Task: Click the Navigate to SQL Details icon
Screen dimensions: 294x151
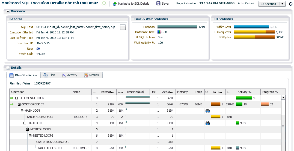Action: coord(115,4)
